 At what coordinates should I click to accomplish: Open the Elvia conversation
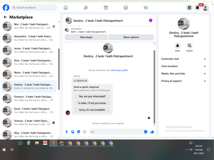pyautogui.click(x=29, y=62)
